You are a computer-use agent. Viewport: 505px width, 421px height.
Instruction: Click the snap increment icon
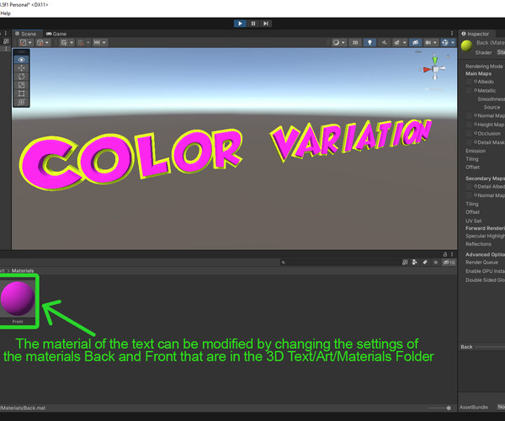[97, 42]
